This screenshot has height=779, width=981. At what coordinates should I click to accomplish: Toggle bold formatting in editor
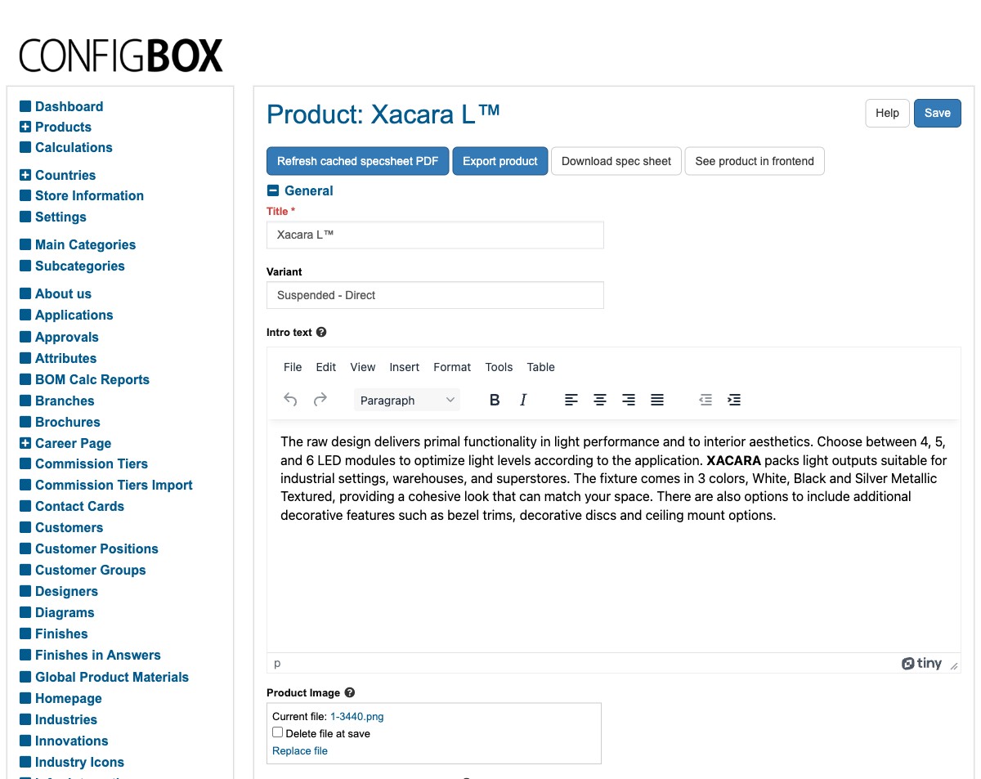click(495, 400)
